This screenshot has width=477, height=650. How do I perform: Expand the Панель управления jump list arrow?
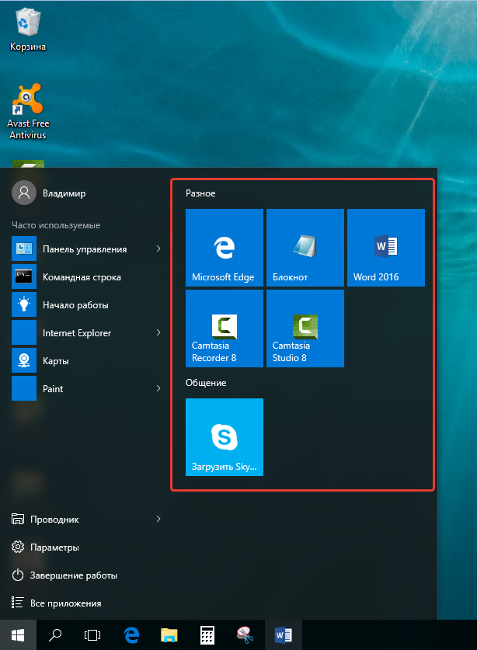tap(158, 249)
